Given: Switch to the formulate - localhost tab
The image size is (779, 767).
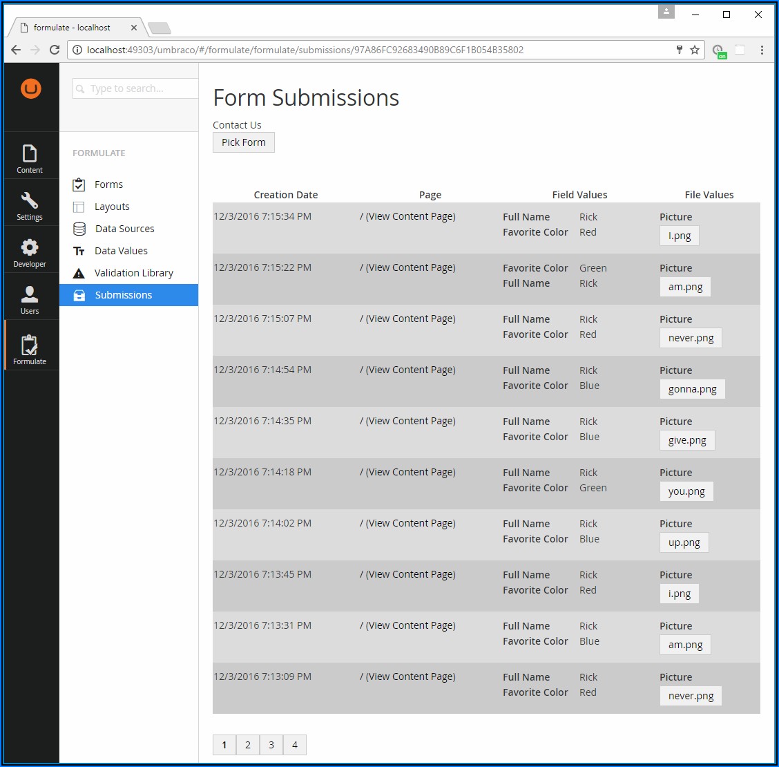Looking at the screenshot, I should coord(73,28).
